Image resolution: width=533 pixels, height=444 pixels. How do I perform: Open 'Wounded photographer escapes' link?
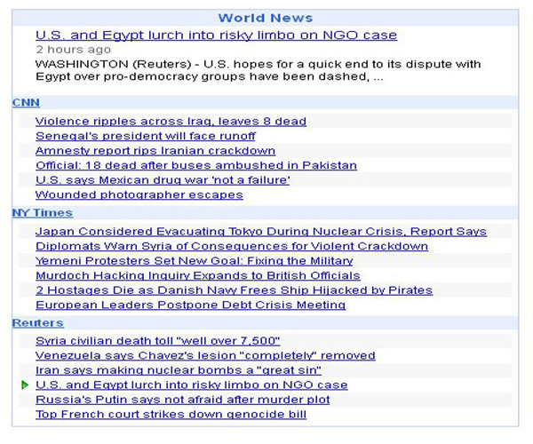click(139, 194)
